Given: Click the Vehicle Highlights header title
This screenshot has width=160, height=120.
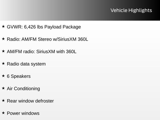Looking at the screenshot, I should coord(131,10).
